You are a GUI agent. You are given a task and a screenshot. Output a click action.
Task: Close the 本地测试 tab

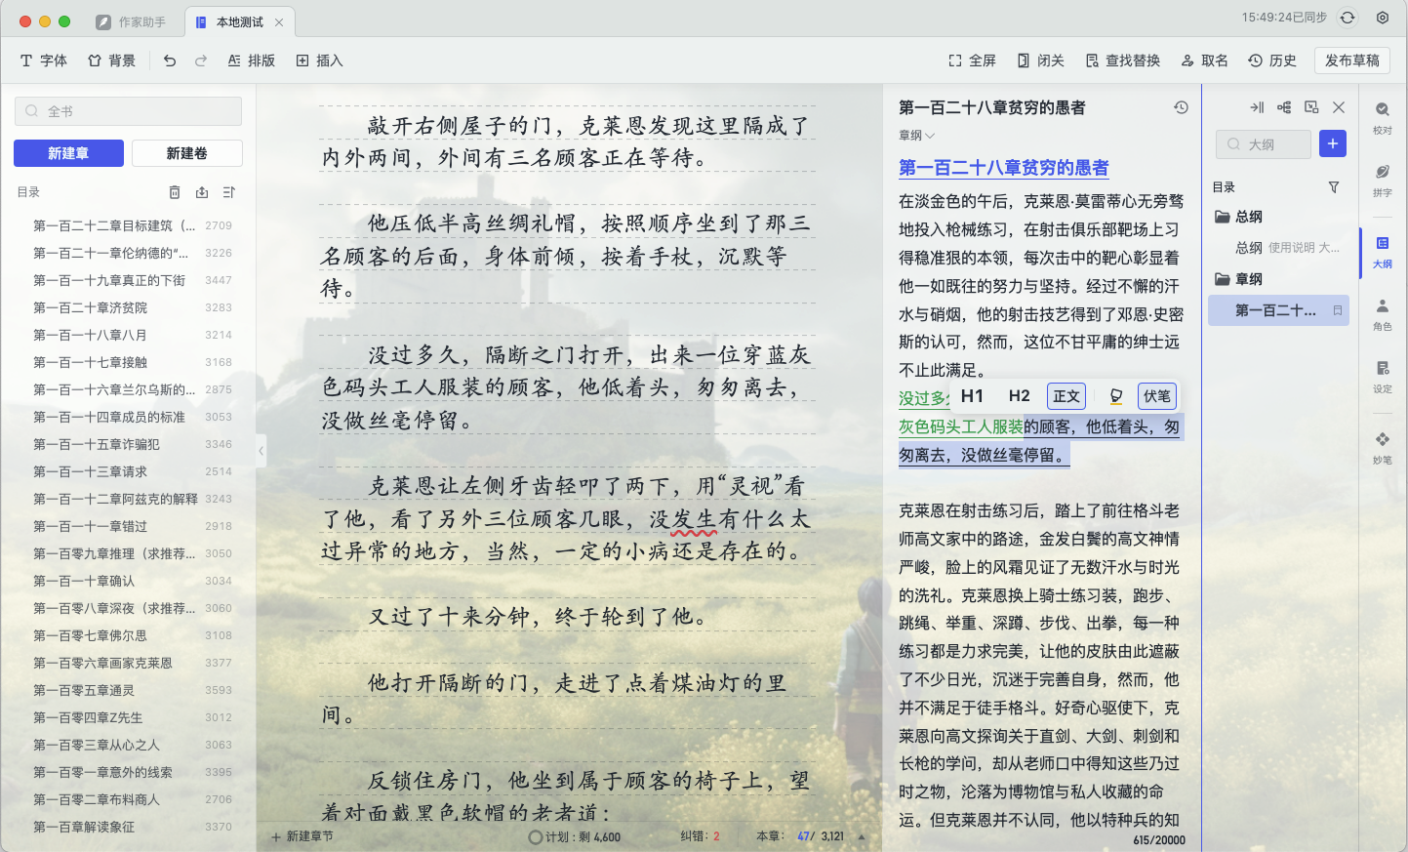click(279, 21)
